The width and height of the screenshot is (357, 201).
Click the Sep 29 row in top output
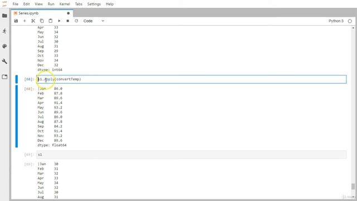(x=48, y=51)
